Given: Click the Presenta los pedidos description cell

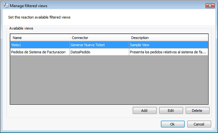Looking at the screenshot, I should click(168, 52).
